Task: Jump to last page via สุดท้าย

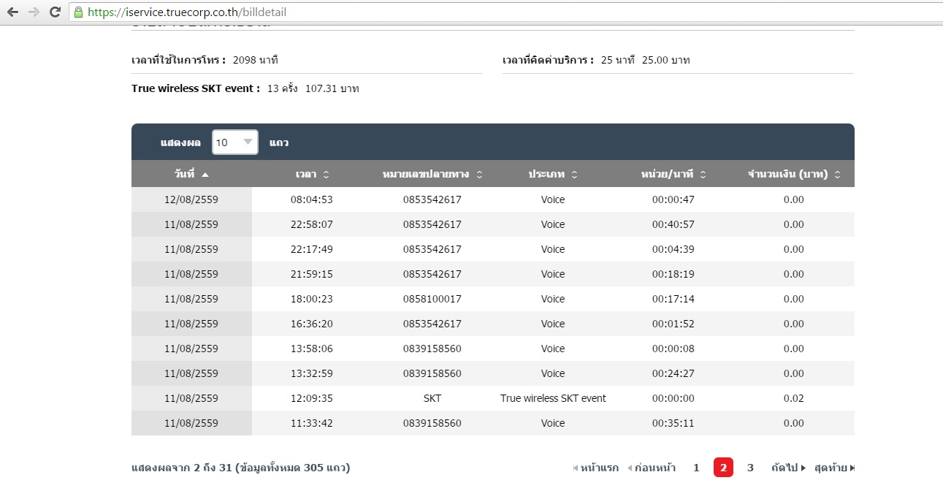Action: [x=834, y=468]
